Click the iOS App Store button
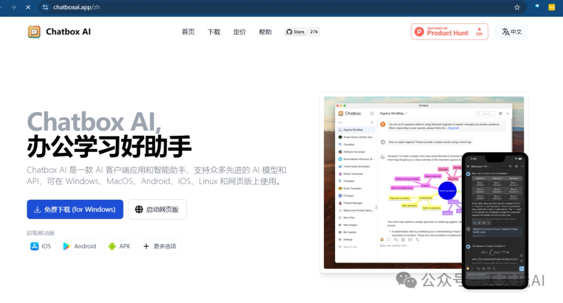 coord(41,246)
